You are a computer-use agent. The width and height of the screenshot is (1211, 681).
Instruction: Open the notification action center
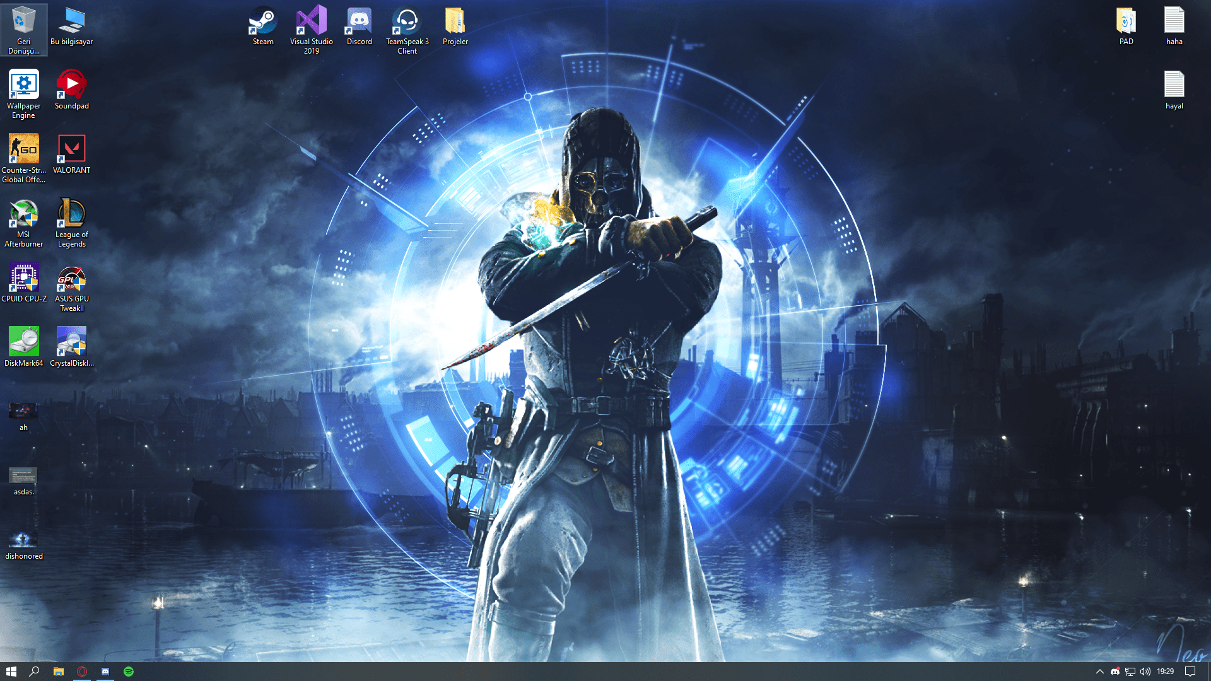tap(1190, 672)
